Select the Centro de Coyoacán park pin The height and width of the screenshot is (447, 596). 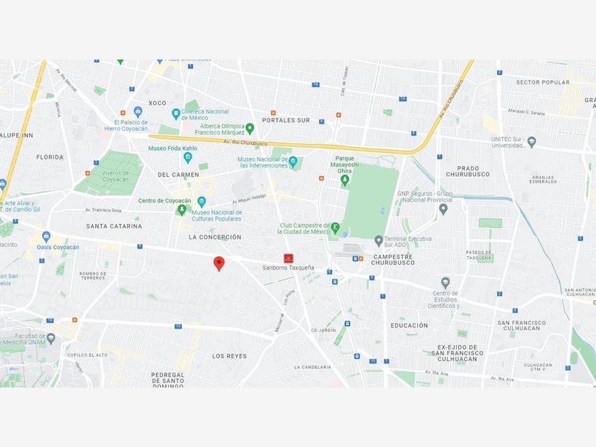182,210
